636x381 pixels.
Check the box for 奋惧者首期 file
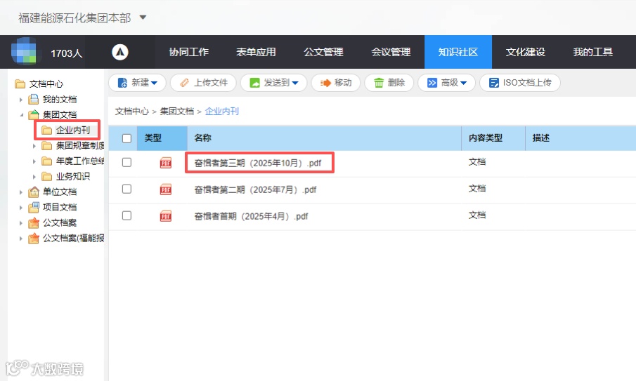126,216
